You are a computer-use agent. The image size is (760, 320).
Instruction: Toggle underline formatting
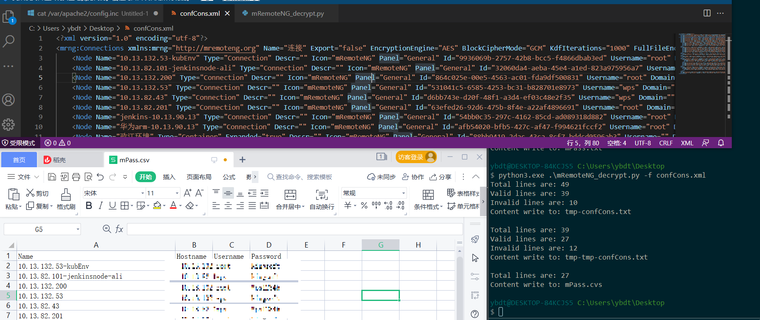[112, 206]
